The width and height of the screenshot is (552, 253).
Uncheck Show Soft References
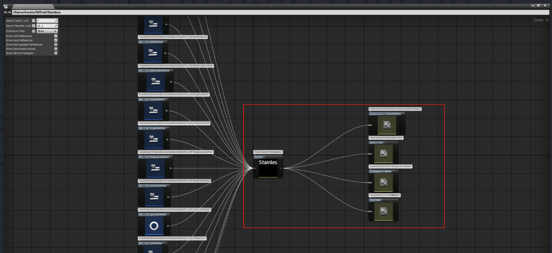56,36
